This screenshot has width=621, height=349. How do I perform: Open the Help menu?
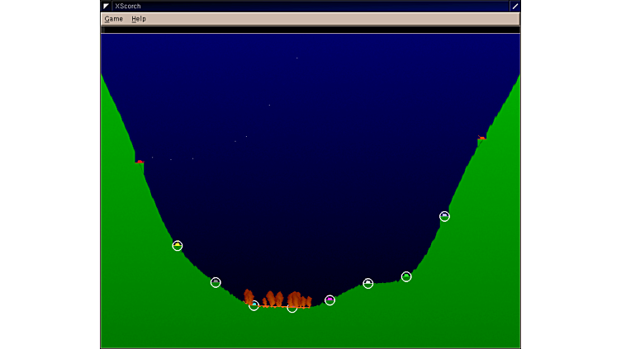(139, 19)
